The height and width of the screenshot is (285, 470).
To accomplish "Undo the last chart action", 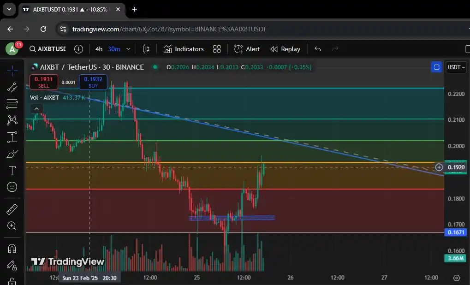I will click(x=318, y=49).
